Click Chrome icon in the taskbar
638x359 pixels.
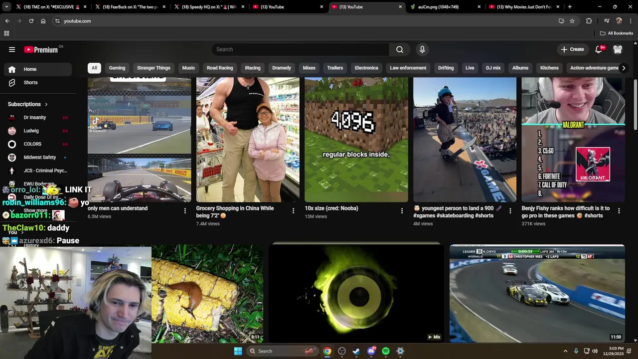tap(327, 351)
